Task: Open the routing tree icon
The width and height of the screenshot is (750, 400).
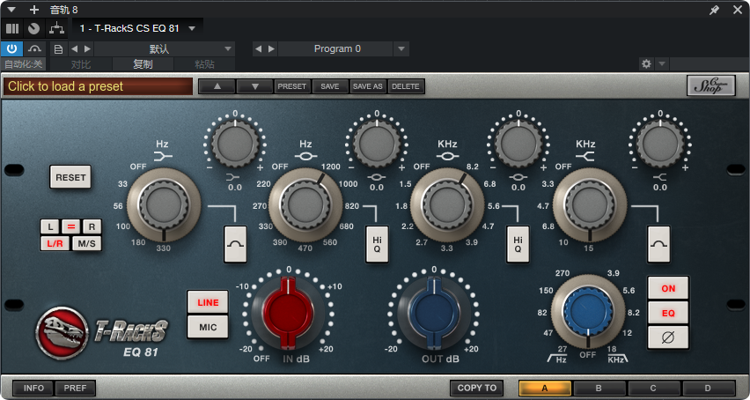Action: (57, 29)
